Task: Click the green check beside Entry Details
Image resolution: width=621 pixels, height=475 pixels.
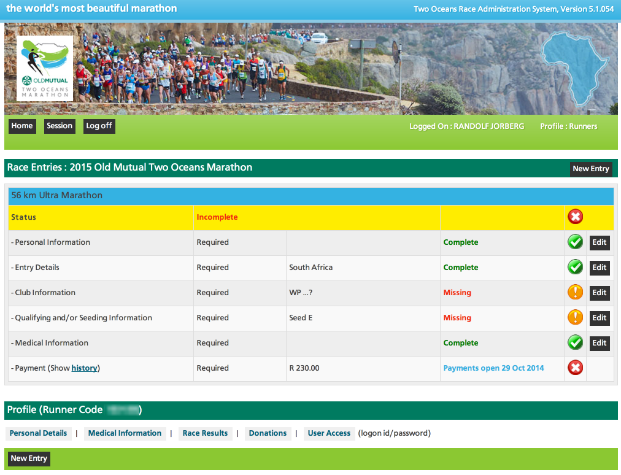Action: [x=575, y=267]
